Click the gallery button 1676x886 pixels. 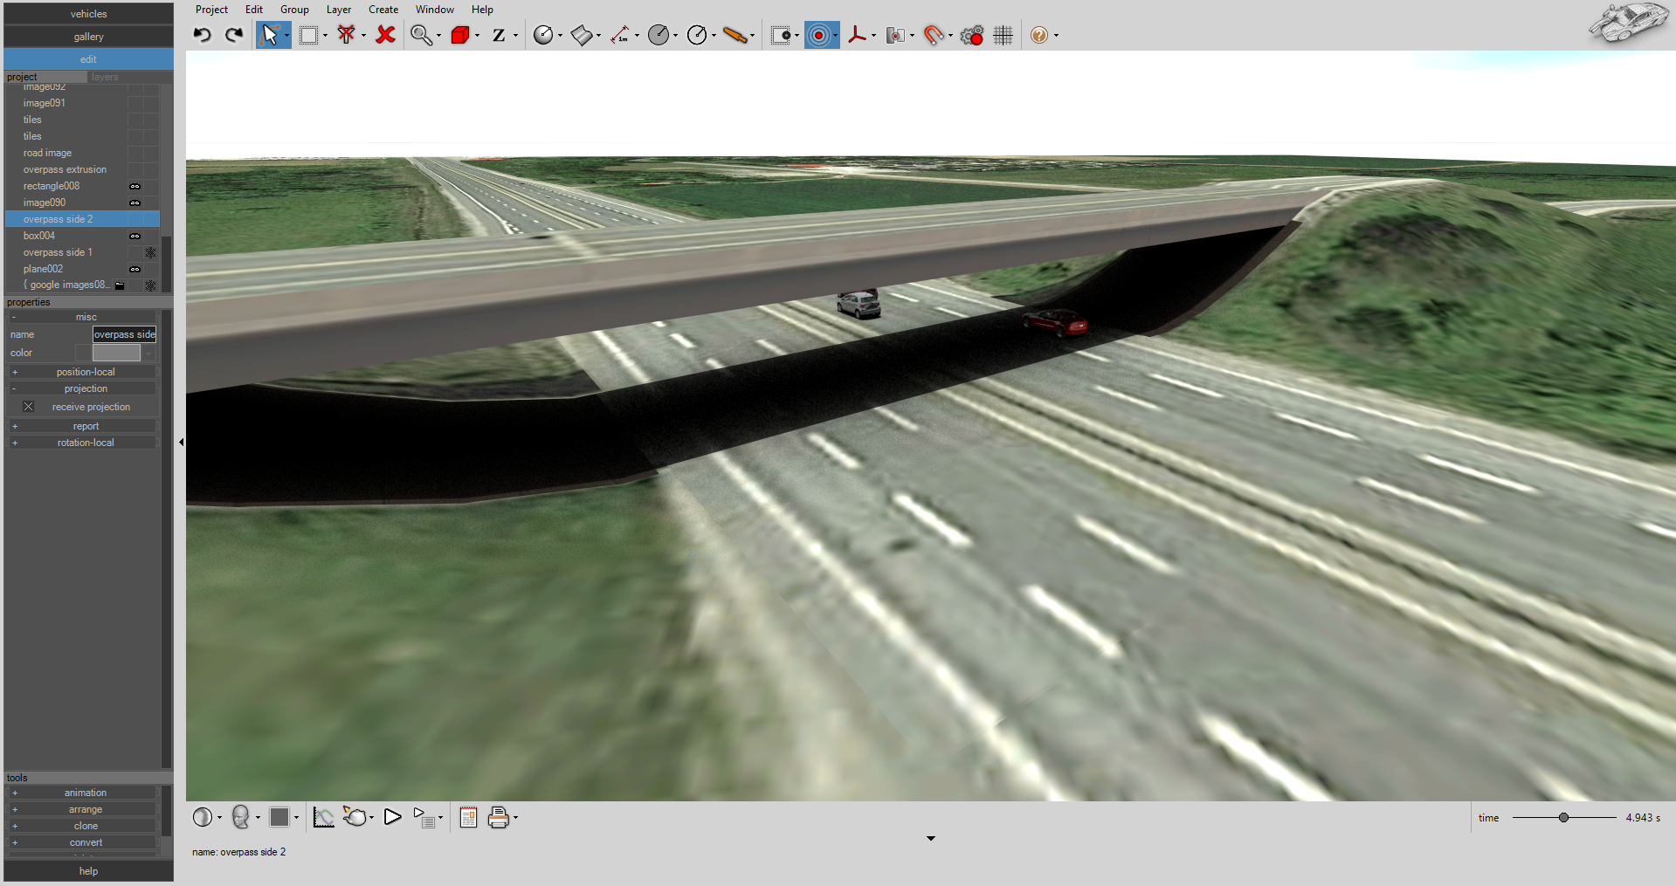87,37
